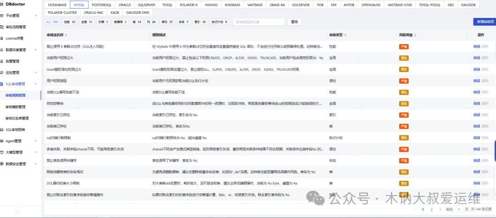Sort by 风险等级 column sort arrows
The height and width of the screenshot is (218, 496).
pos(415,35)
